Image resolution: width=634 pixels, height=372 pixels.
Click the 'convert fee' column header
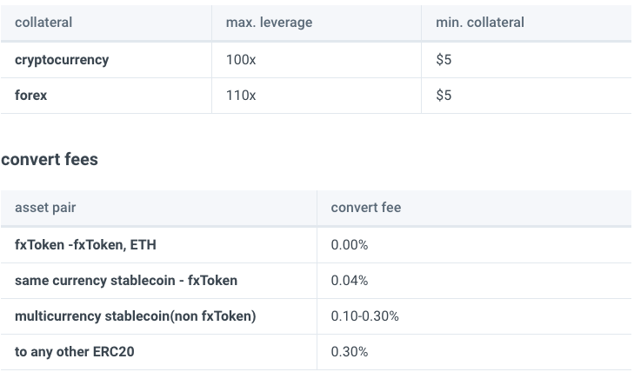pyautogui.click(x=366, y=208)
